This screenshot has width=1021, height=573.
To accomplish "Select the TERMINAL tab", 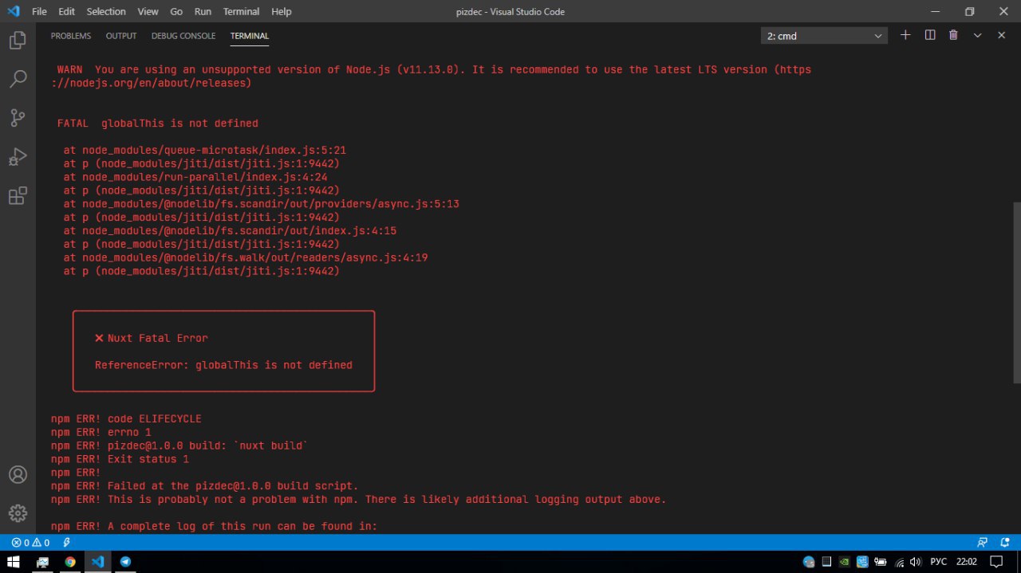I will 250,36.
